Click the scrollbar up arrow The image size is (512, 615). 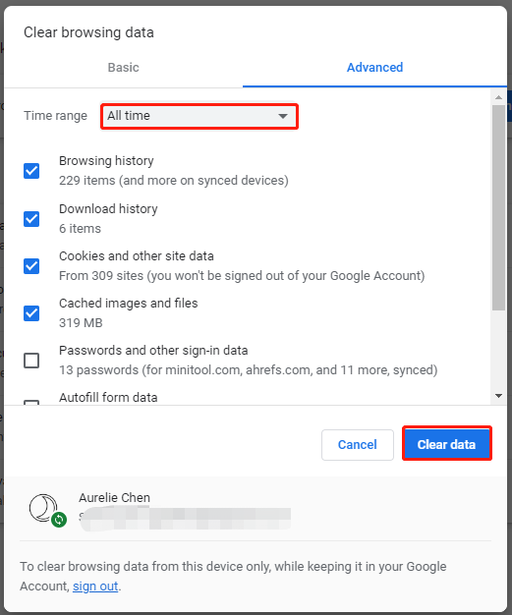498,97
